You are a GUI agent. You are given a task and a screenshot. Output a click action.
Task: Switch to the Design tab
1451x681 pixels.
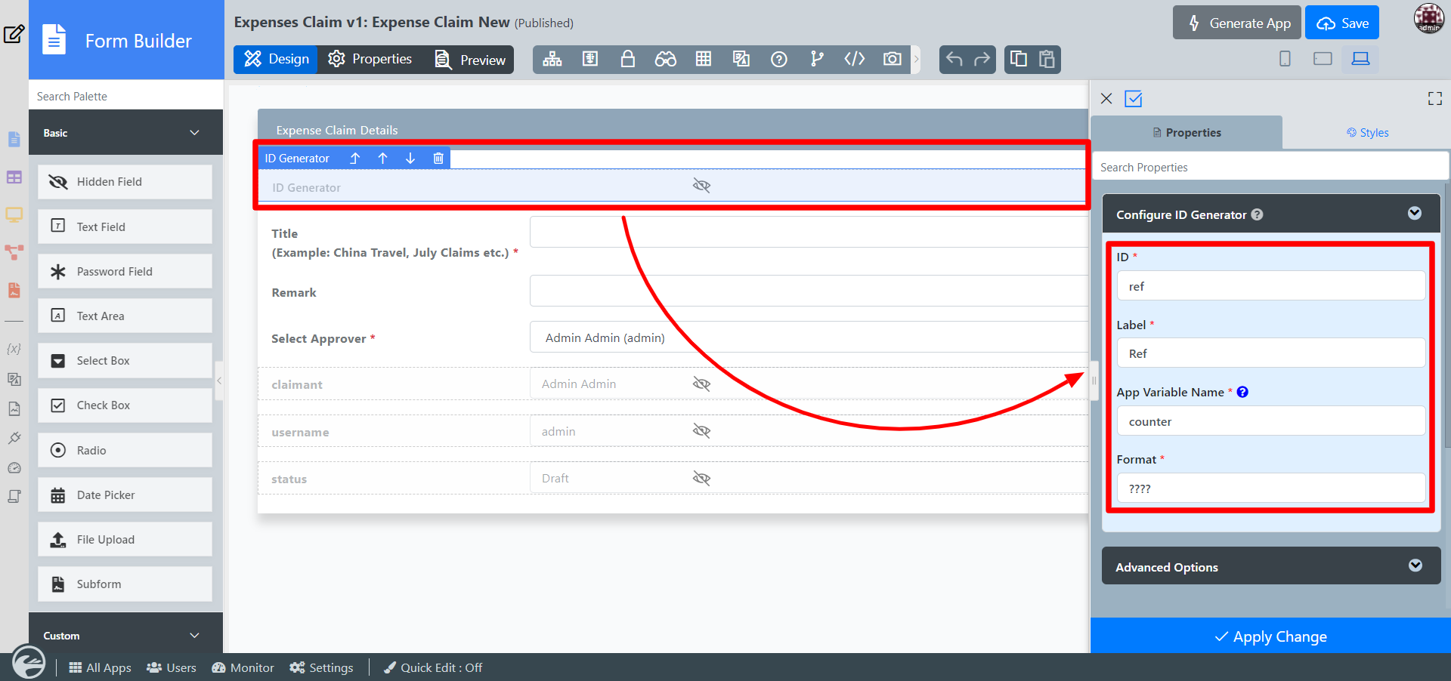(277, 60)
